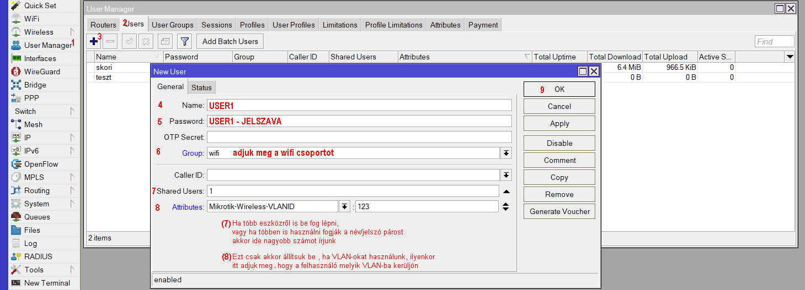
Task: Collapse the Shared Users field arrow
Action: [x=506, y=191]
